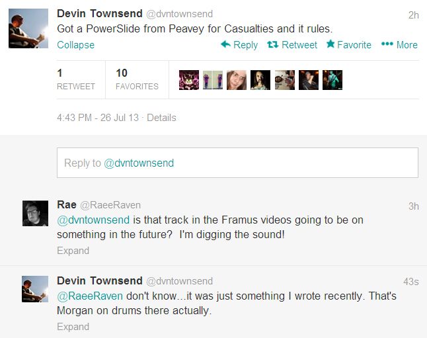Viewport: 427px width, 338px height.
Task: Open Details link next to the tweet date
Action: tap(161, 118)
